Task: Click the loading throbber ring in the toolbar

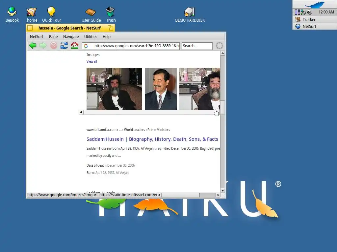Action: pyautogui.click(x=219, y=46)
